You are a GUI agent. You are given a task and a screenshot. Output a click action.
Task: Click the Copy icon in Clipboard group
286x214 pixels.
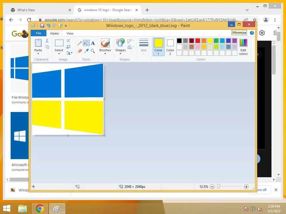(x=47, y=47)
